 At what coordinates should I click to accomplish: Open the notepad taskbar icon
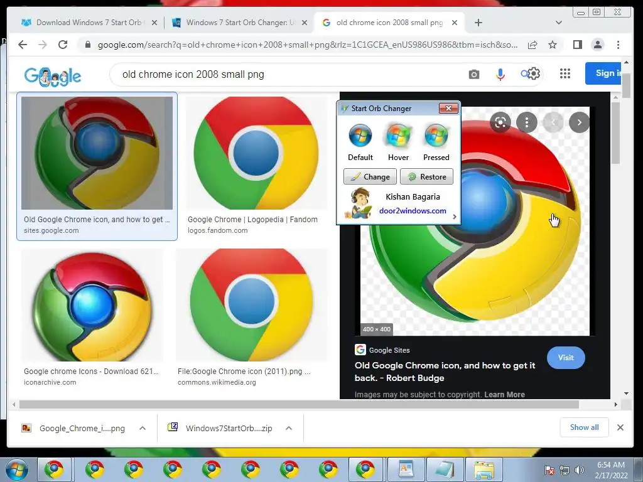[x=445, y=469]
